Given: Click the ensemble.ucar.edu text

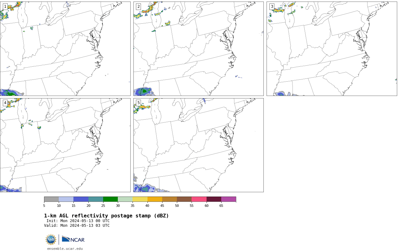Looking at the screenshot, I should click(65, 249).
